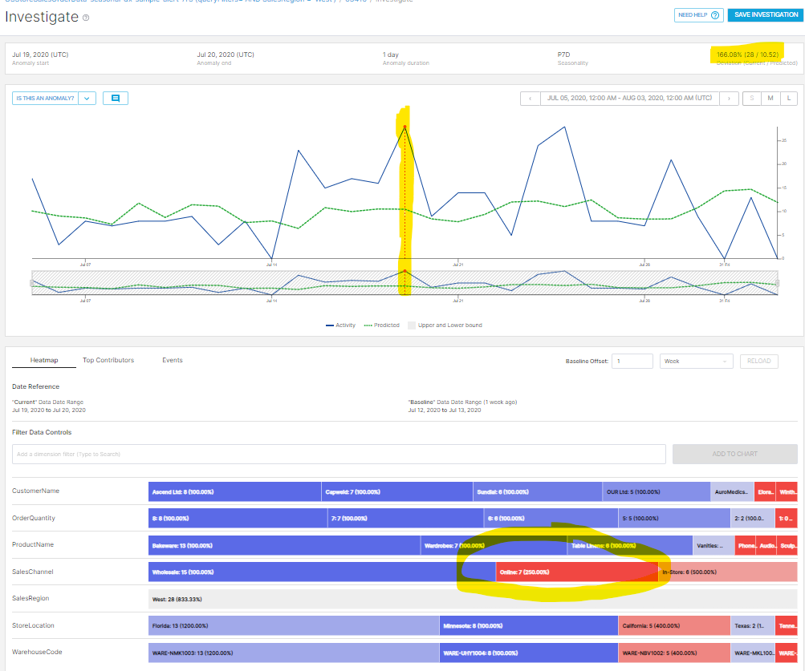Image resolution: width=805 pixels, height=671 pixels.
Task: Toggle the Activity series in the legend
Action: pyautogui.click(x=347, y=325)
